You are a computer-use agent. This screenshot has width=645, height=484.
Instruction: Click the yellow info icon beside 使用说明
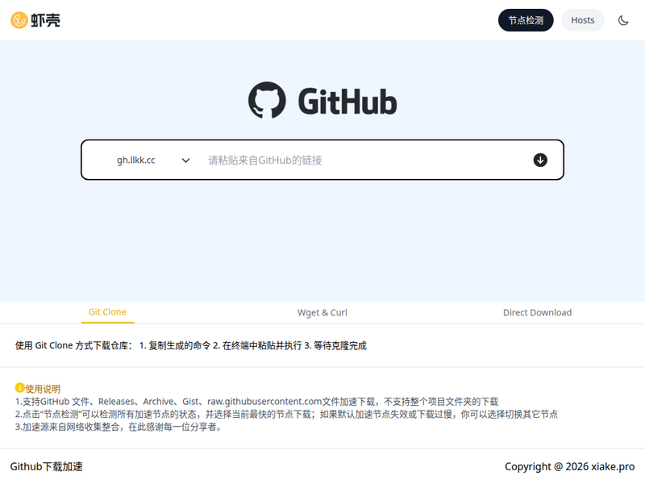[x=19, y=388]
